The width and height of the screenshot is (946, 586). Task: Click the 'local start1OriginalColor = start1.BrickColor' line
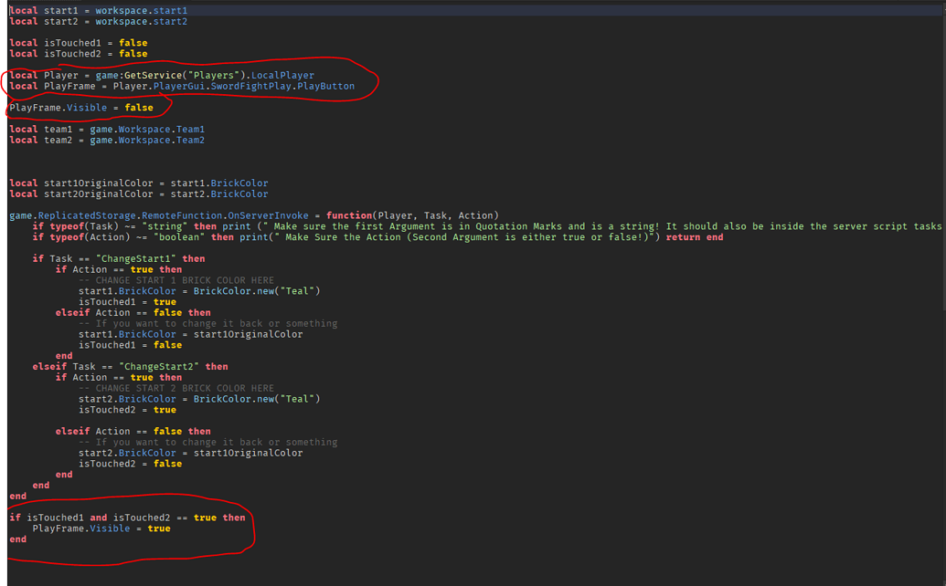[139, 183]
